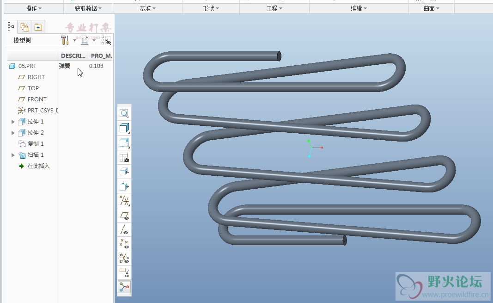Select the TOP datum plane
The width and height of the screenshot is (493, 303).
[33, 88]
